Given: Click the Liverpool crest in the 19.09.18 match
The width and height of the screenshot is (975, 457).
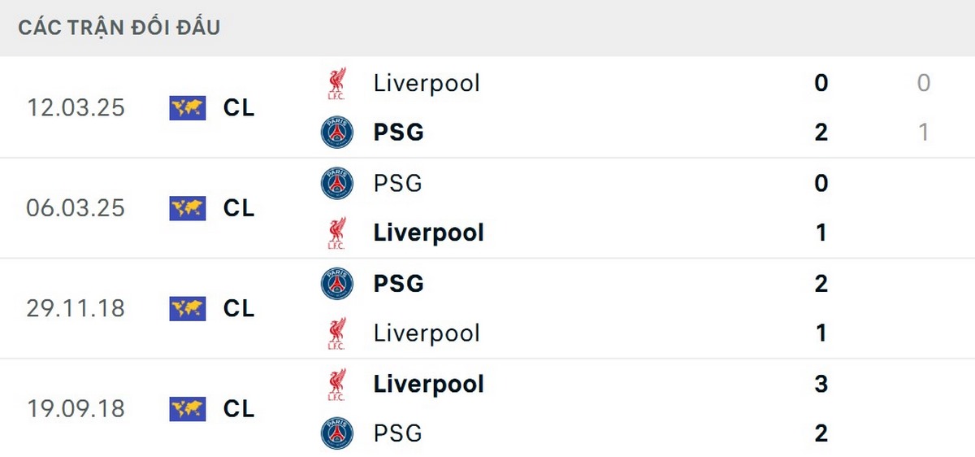Looking at the screenshot, I should tap(336, 385).
